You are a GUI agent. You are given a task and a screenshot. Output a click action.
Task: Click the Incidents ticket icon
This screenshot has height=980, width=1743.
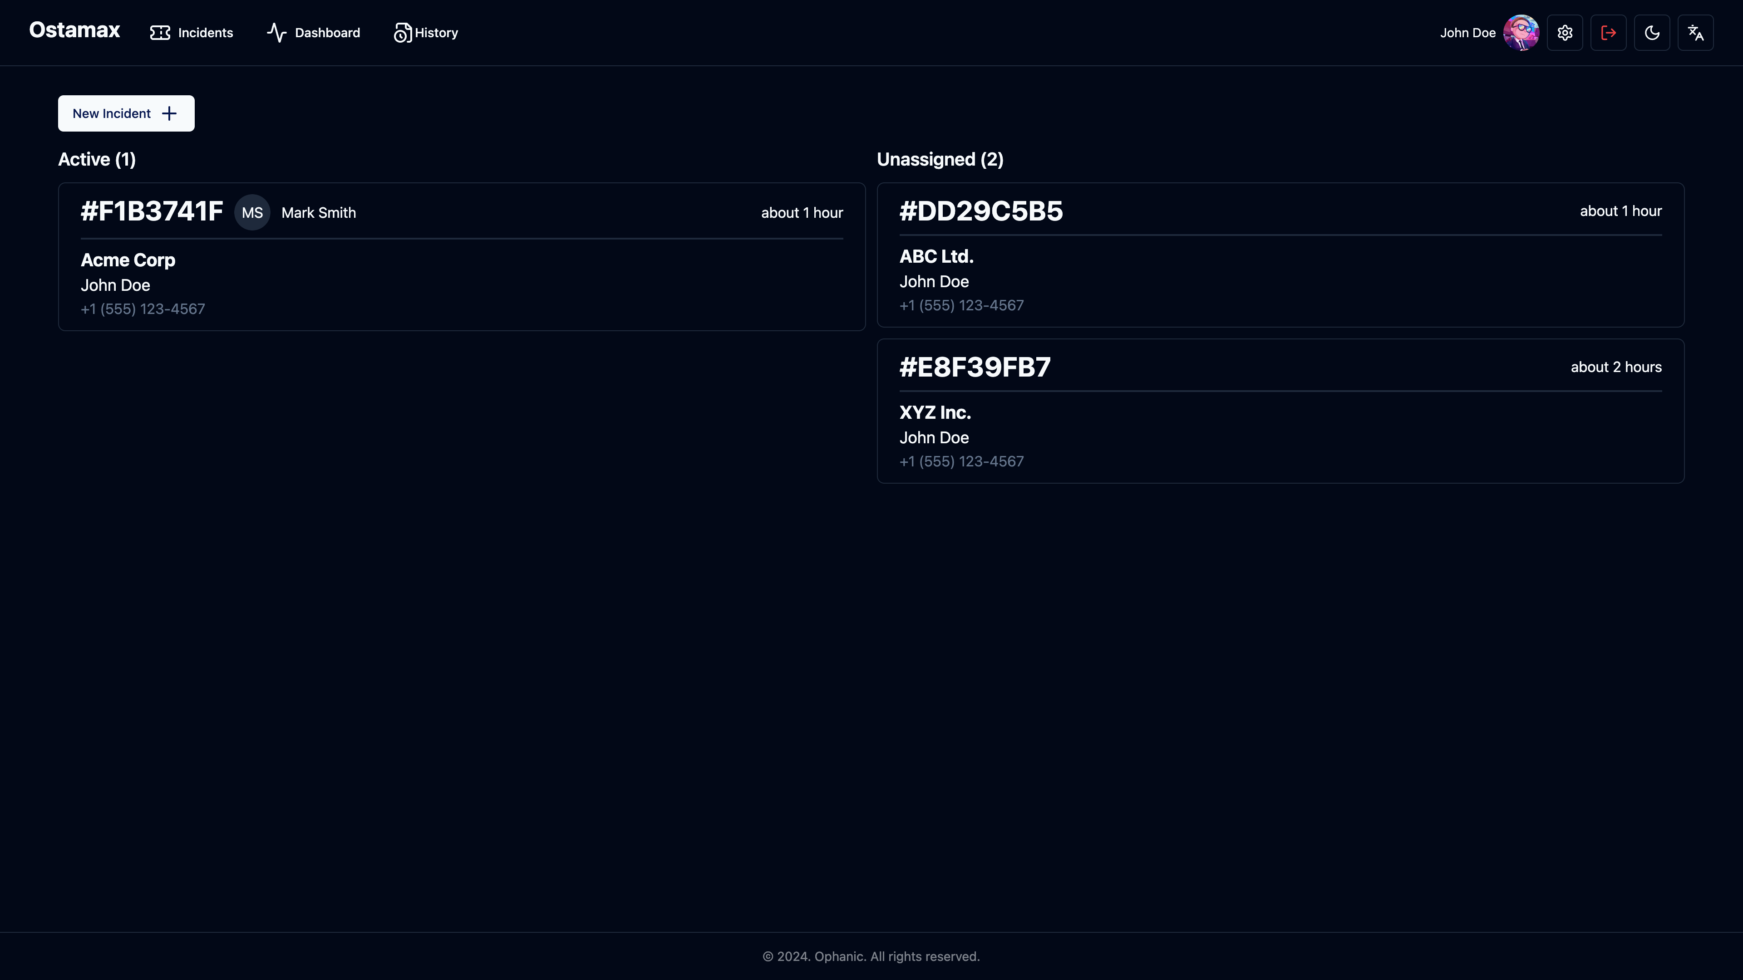(x=160, y=33)
